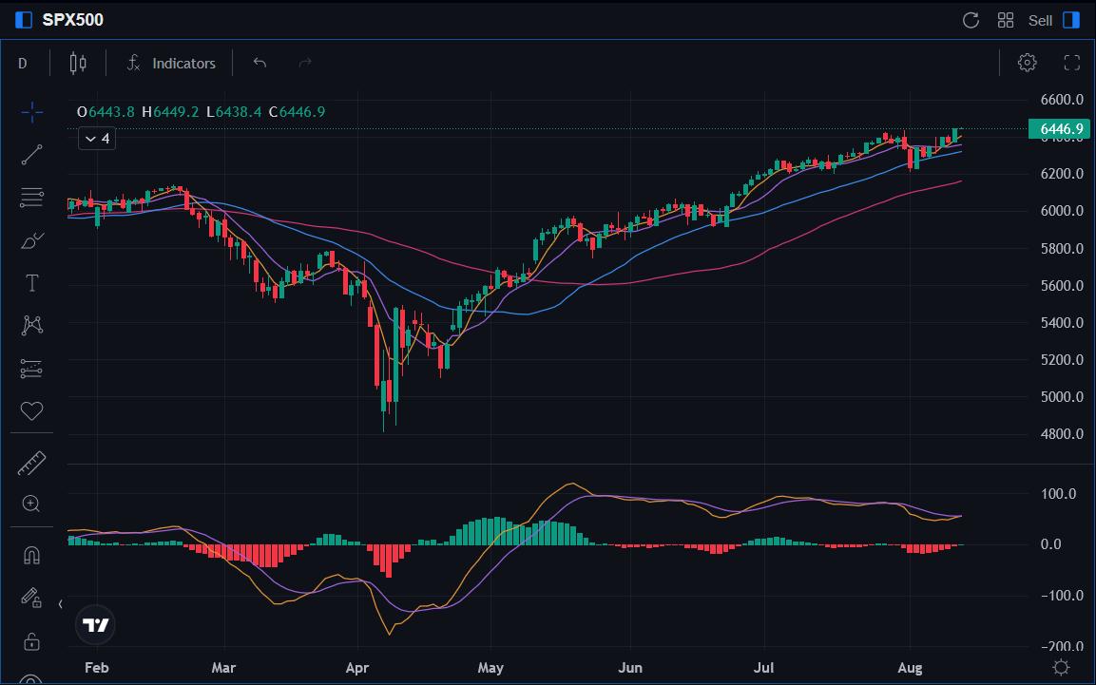Toggle the lock all drawings option
The width and height of the screenshot is (1096, 685).
pos(31,641)
